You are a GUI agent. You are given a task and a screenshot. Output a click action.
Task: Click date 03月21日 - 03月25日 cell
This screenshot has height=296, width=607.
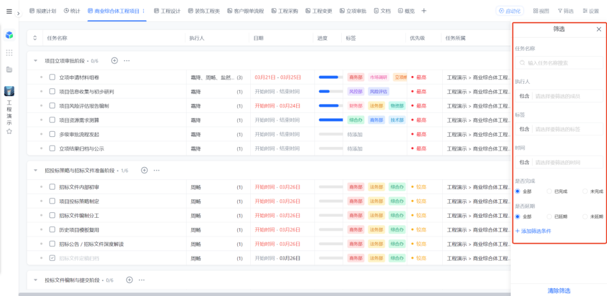click(x=278, y=77)
